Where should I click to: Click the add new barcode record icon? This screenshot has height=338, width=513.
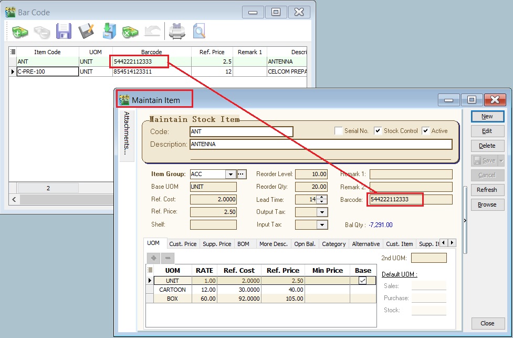[20, 32]
